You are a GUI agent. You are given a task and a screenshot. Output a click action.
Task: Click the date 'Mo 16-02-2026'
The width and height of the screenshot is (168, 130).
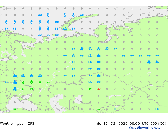pyautogui.click(x=112, y=124)
